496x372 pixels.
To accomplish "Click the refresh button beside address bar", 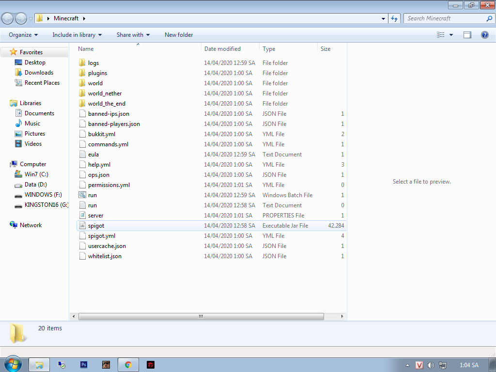I will [x=394, y=18].
